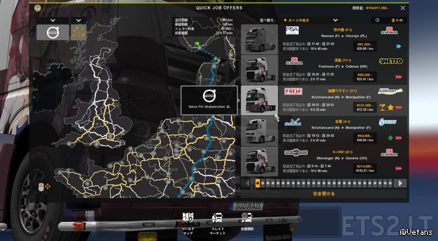Click the 1,901 km route distance value

(x=226, y=20)
